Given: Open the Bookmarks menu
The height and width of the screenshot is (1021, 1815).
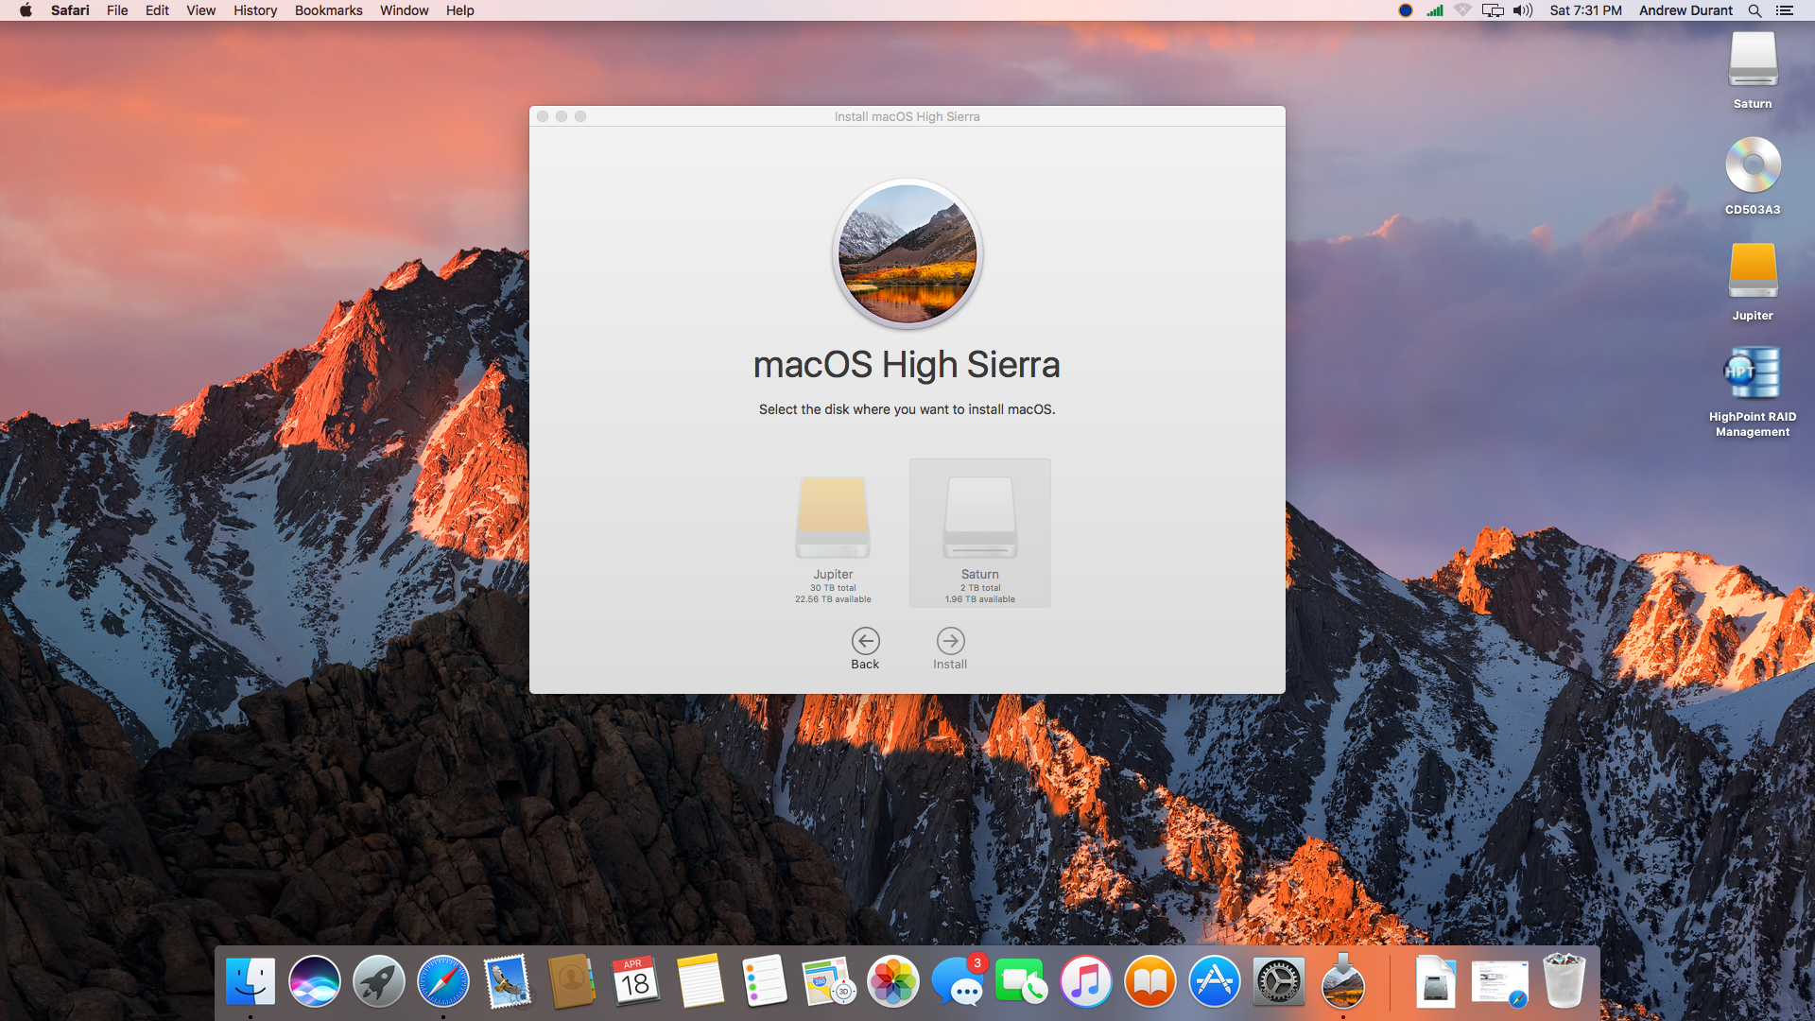Looking at the screenshot, I should [328, 10].
